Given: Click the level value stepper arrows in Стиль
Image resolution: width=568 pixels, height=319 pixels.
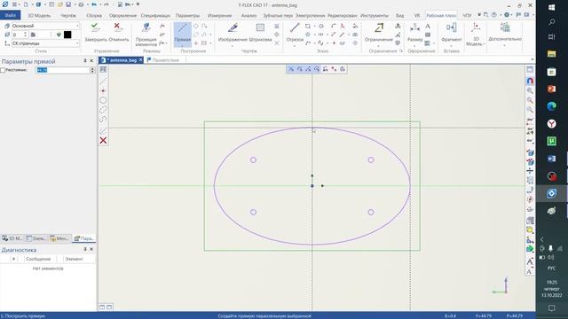Looking at the screenshot, I should click(x=25, y=35).
